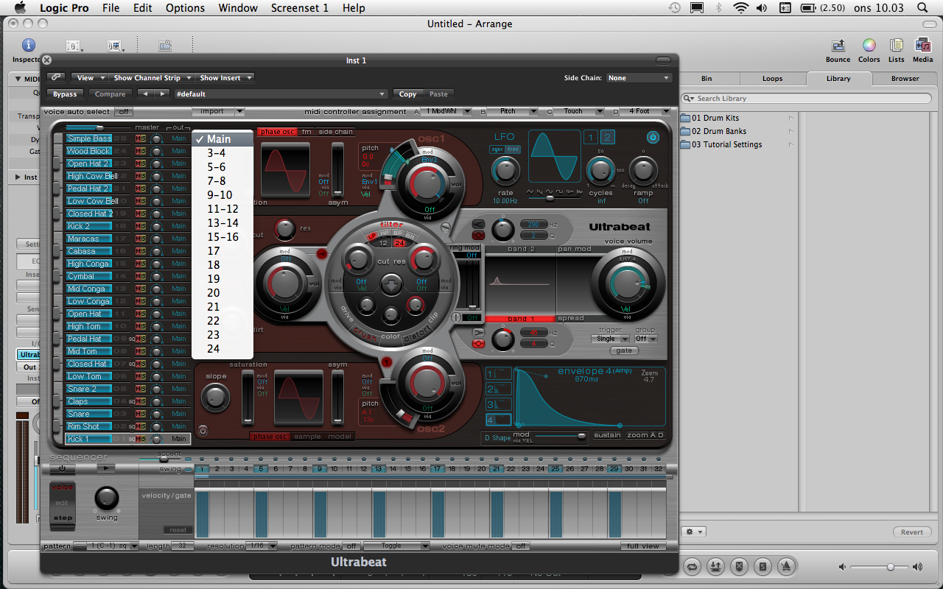
Task: Click the Lists icon in the toolbar
Action: coord(896,46)
